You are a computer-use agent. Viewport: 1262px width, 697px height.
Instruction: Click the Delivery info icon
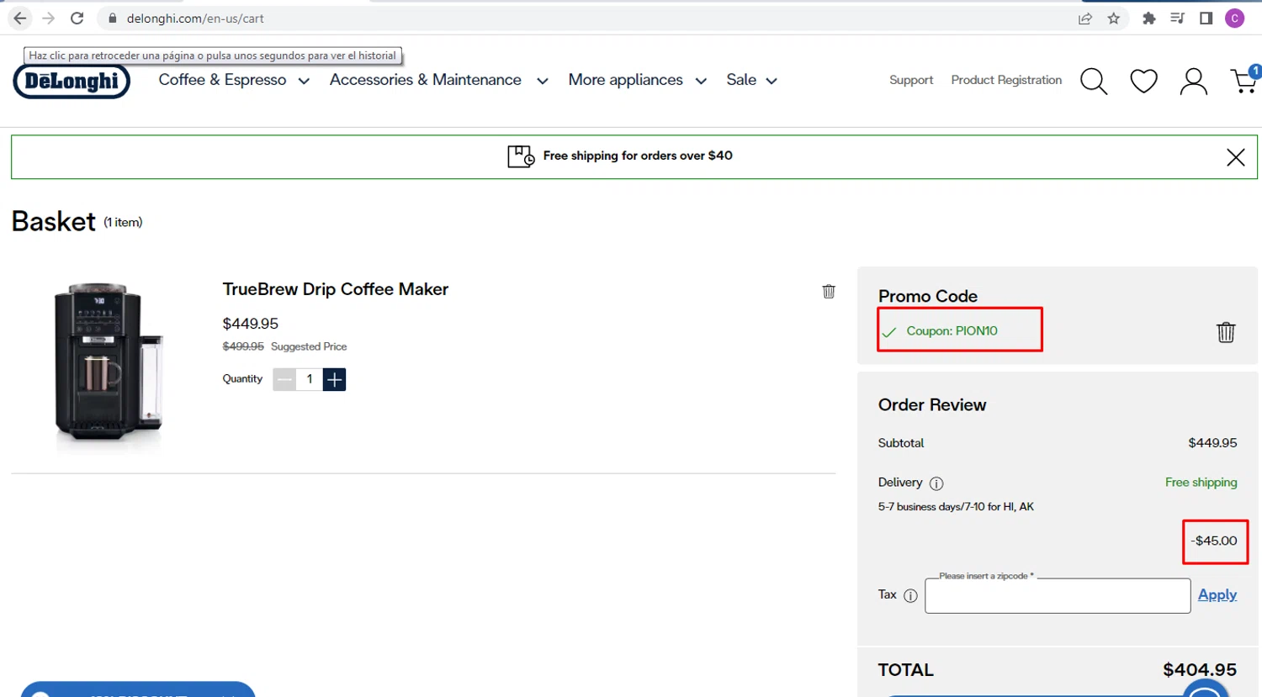[936, 483]
